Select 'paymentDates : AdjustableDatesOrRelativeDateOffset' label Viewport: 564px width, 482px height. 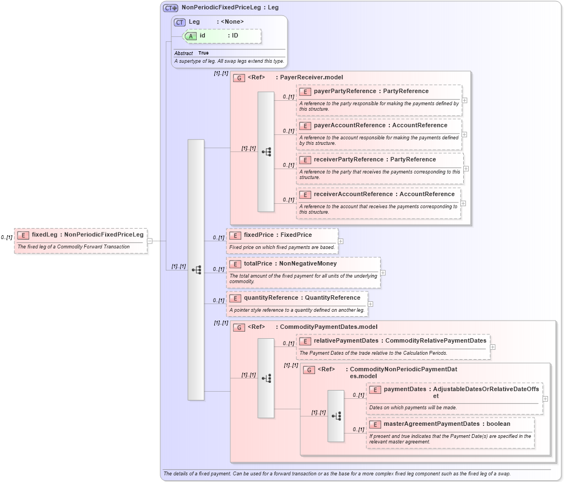point(461,392)
